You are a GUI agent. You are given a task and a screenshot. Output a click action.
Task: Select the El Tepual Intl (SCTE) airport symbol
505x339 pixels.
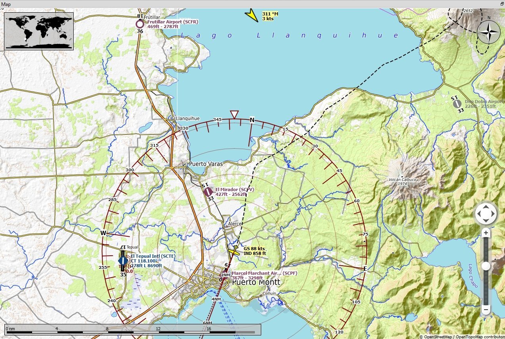click(x=123, y=260)
